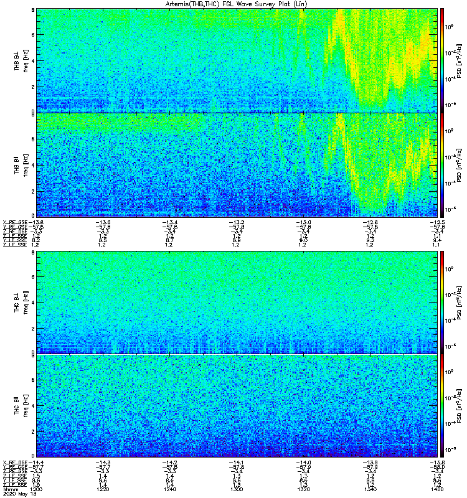Click the PSD label of the topmost colorbar

point(459,60)
